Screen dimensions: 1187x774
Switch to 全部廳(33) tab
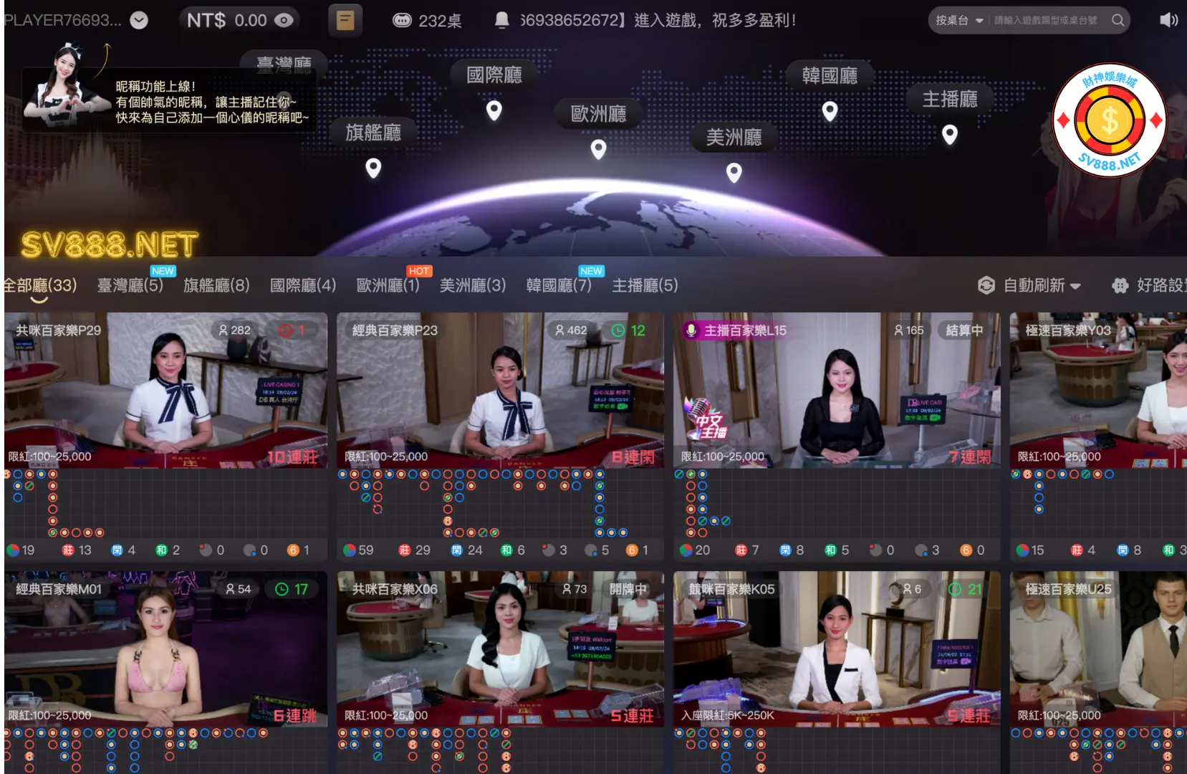click(39, 285)
